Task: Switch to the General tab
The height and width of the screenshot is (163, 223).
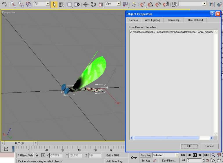Action: [134, 20]
